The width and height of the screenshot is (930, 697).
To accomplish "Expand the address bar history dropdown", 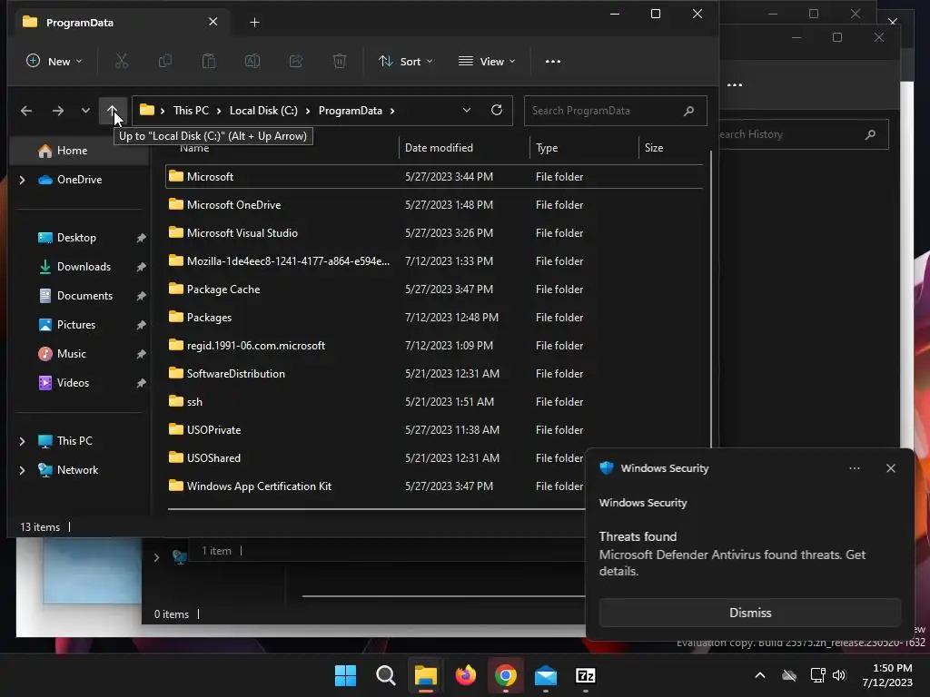I will (467, 110).
